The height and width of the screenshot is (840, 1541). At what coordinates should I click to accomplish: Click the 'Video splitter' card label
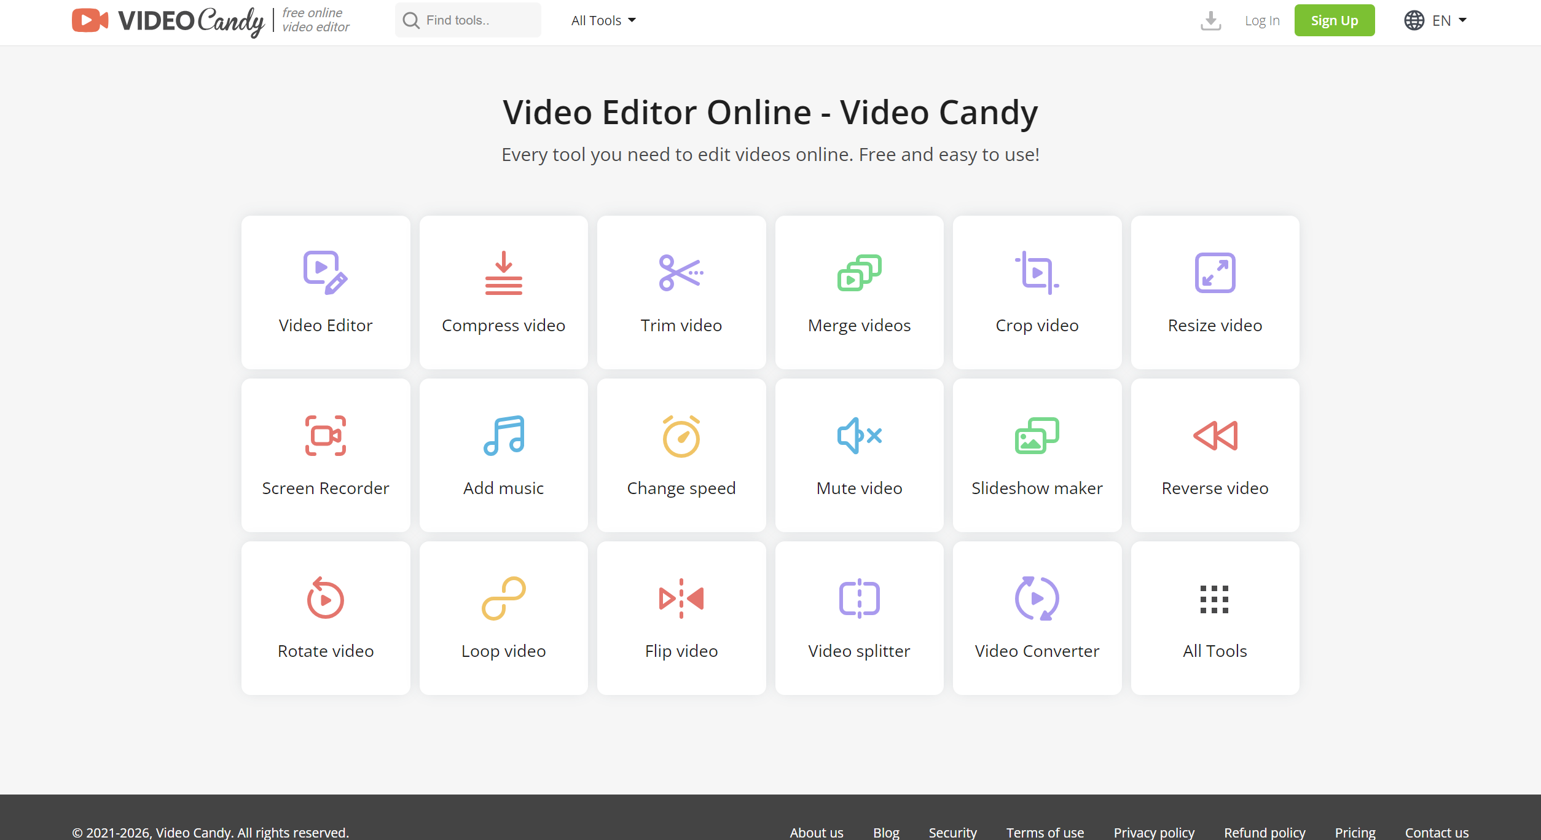point(859,651)
